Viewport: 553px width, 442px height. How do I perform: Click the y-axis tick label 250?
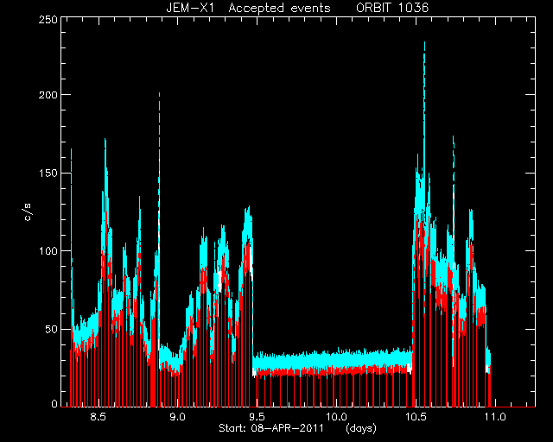pyautogui.click(x=48, y=20)
